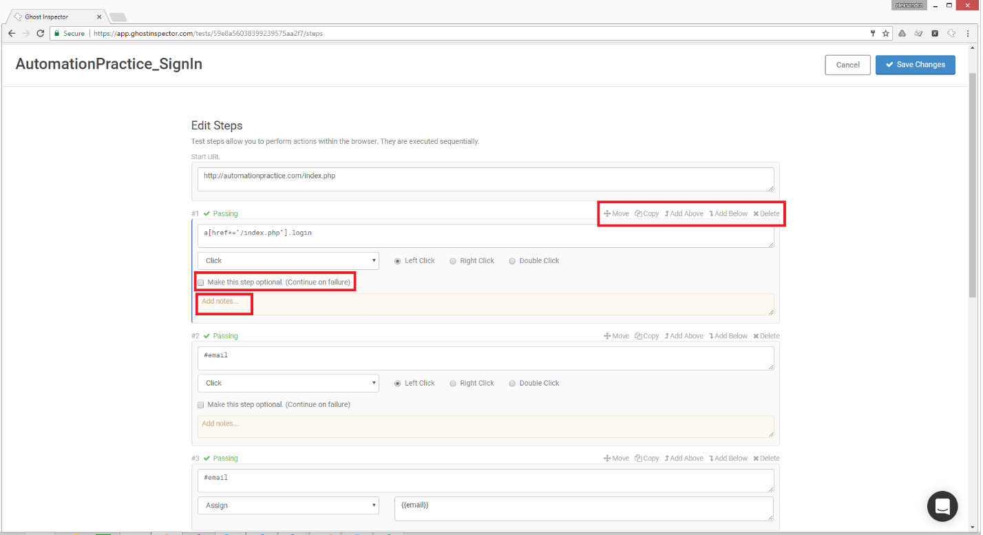Select Double Click radio in step #1
Image resolution: width=983 pixels, height=535 pixels.
(x=512, y=261)
